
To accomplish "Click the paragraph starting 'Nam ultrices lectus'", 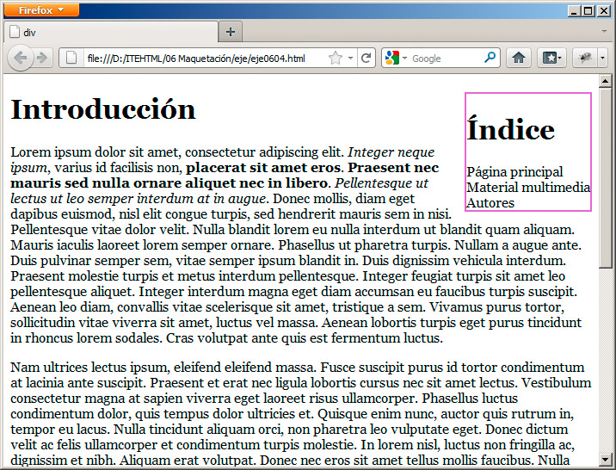I will [x=300, y=413].
